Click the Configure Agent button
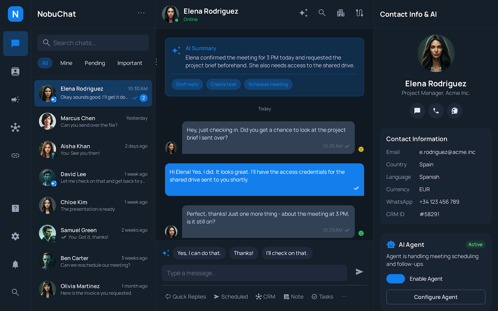Screen dimensions: 498x311 point(435,297)
